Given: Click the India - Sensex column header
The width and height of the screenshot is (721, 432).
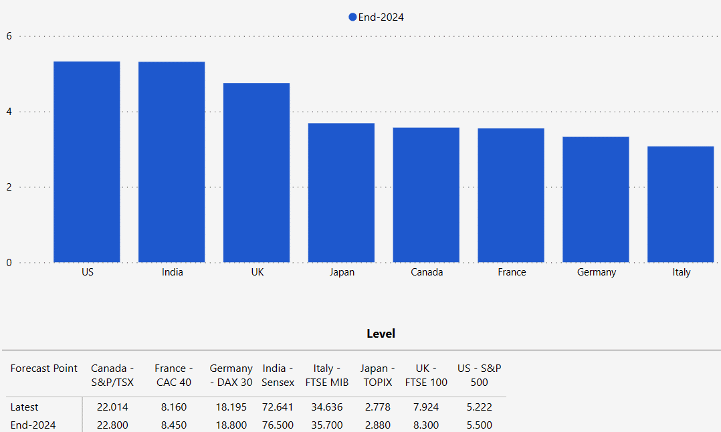Looking at the screenshot, I should coord(278,375).
